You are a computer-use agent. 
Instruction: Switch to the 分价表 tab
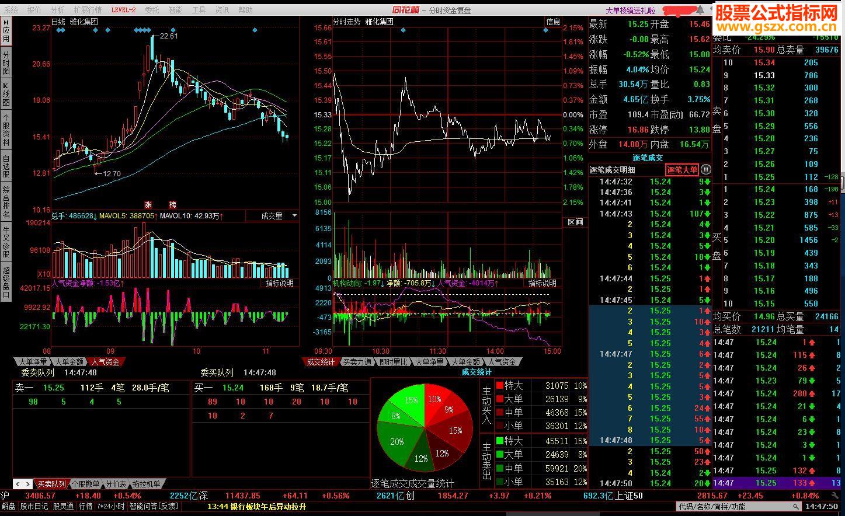116,484
